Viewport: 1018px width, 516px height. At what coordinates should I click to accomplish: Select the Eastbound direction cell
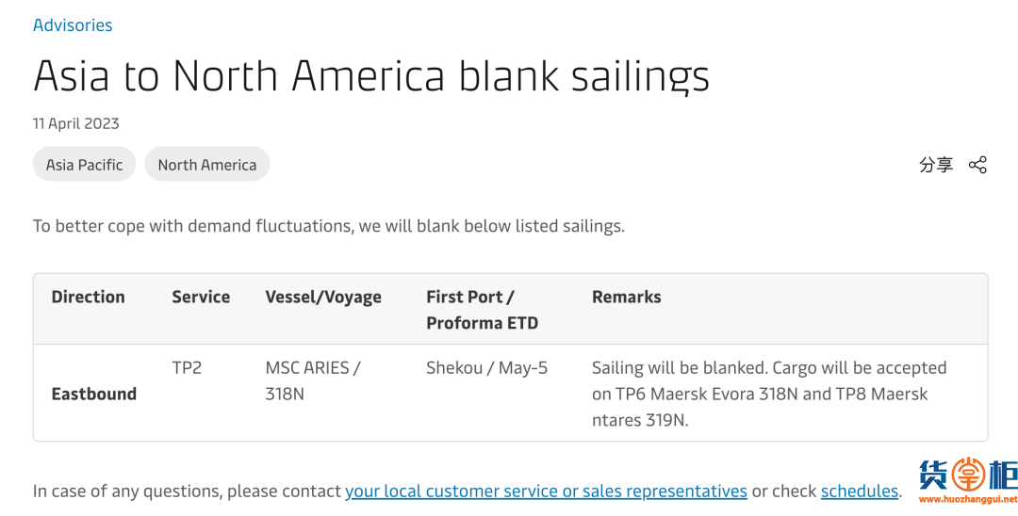(93, 394)
